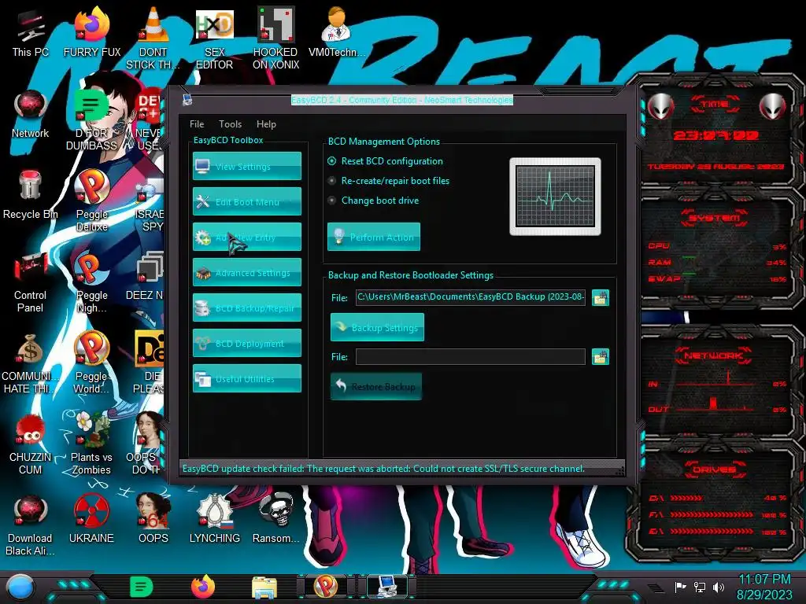
Task: Open Useful Utilities section
Action: pyautogui.click(x=246, y=378)
